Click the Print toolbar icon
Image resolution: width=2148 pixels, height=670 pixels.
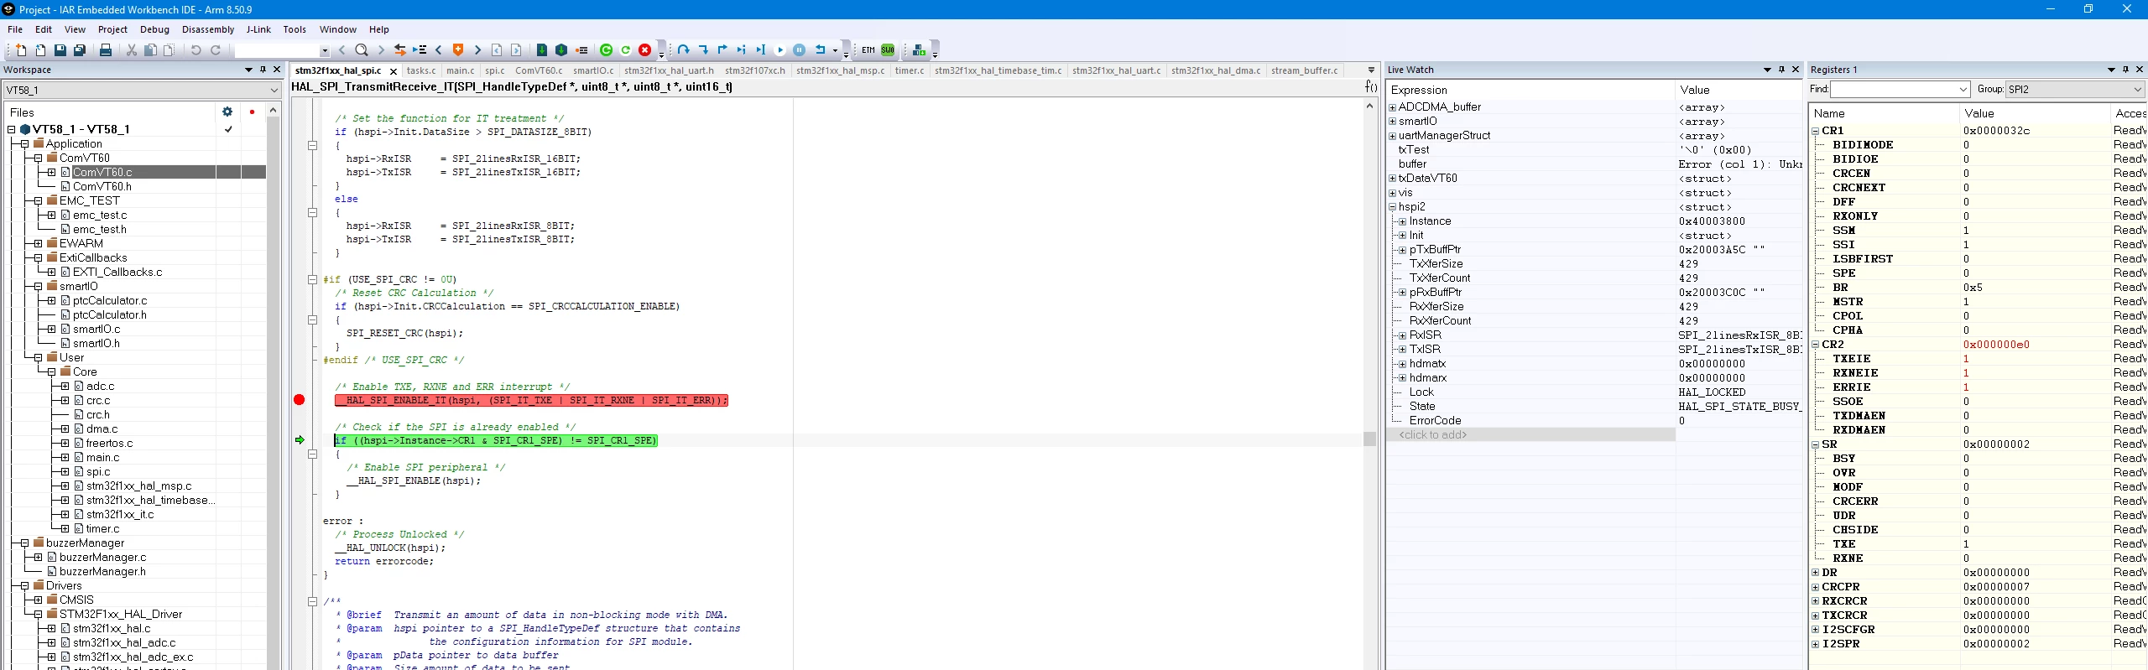(106, 50)
